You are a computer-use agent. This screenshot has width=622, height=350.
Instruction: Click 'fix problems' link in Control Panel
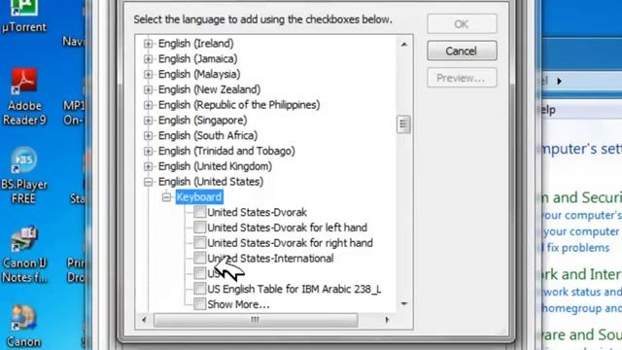[x=577, y=248]
